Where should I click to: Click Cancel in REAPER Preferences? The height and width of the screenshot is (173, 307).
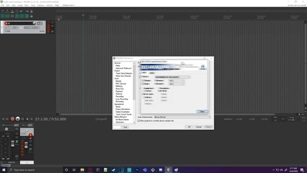199,127
